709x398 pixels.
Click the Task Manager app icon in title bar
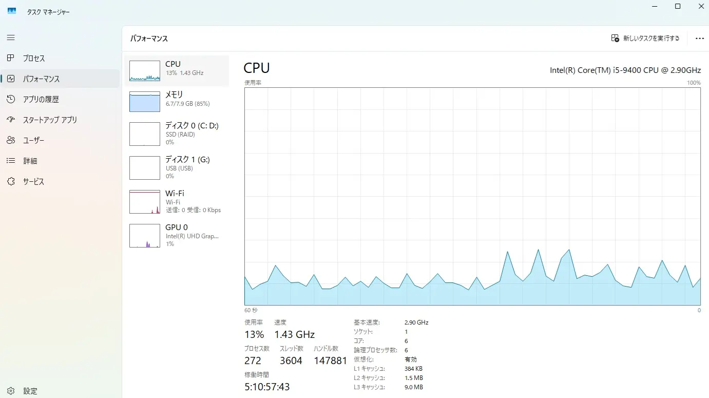point(12,11)
